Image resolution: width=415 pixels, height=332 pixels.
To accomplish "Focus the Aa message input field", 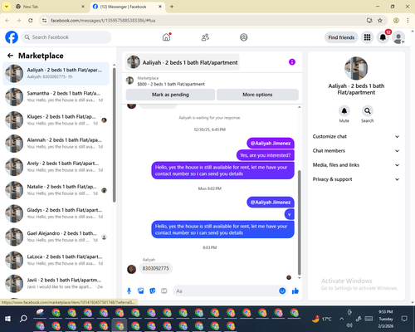I will pyautogui.click(x=226, y=291).
